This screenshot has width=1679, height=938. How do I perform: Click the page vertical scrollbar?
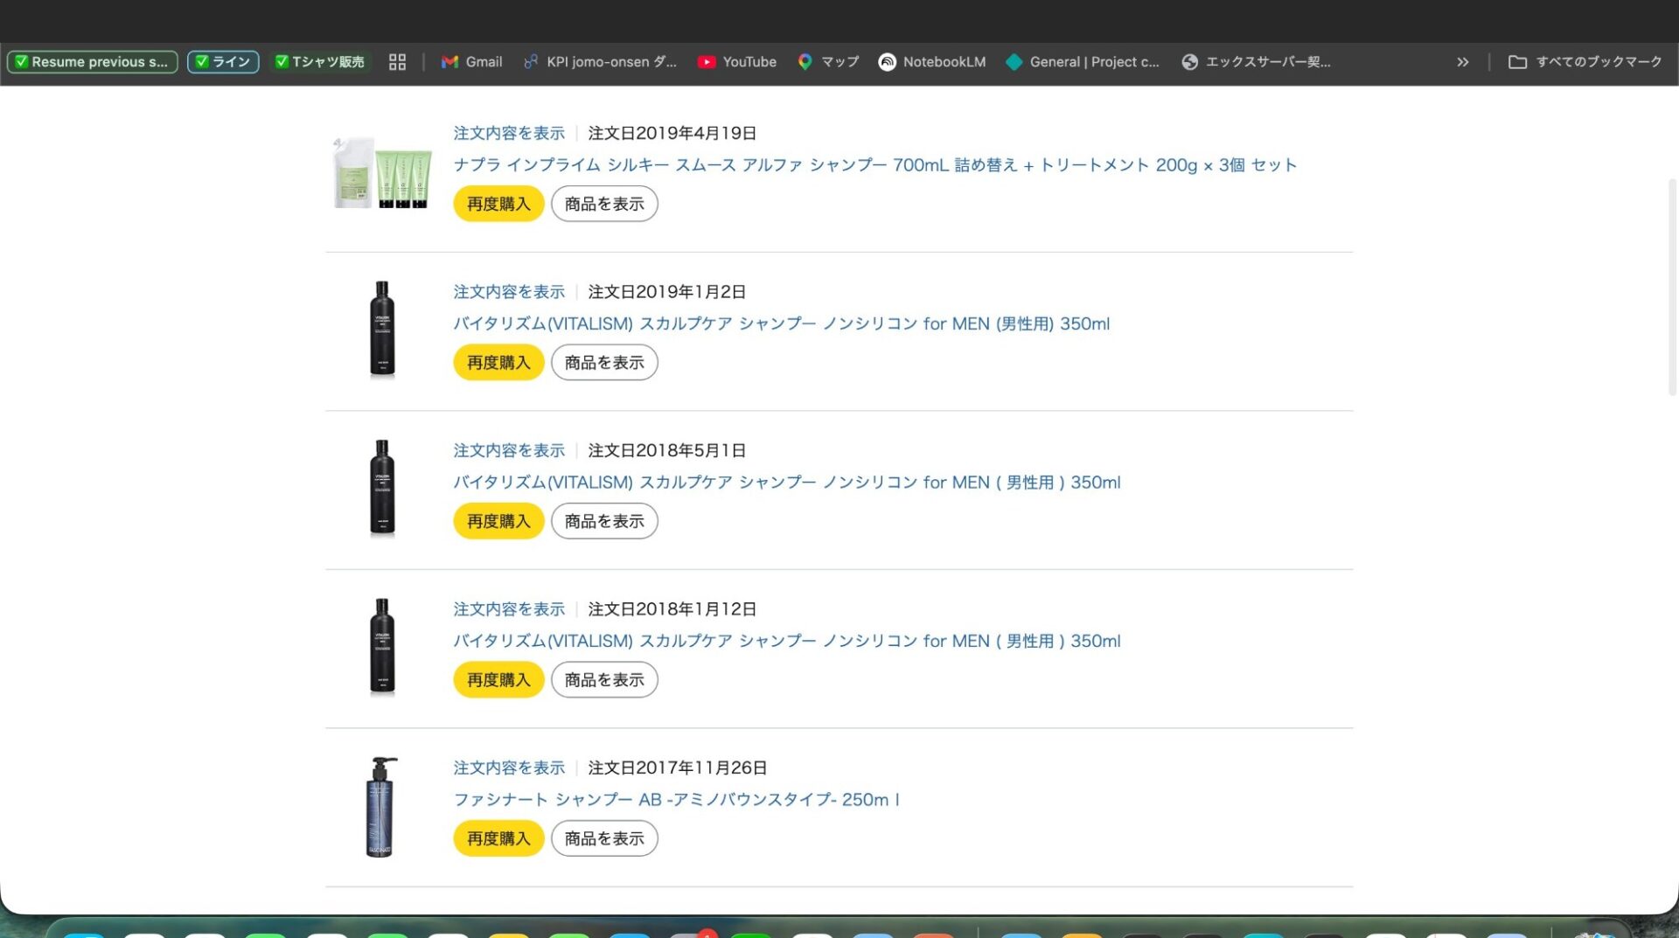[1672, 287]
